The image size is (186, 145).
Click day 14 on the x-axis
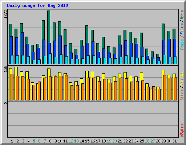82,141
